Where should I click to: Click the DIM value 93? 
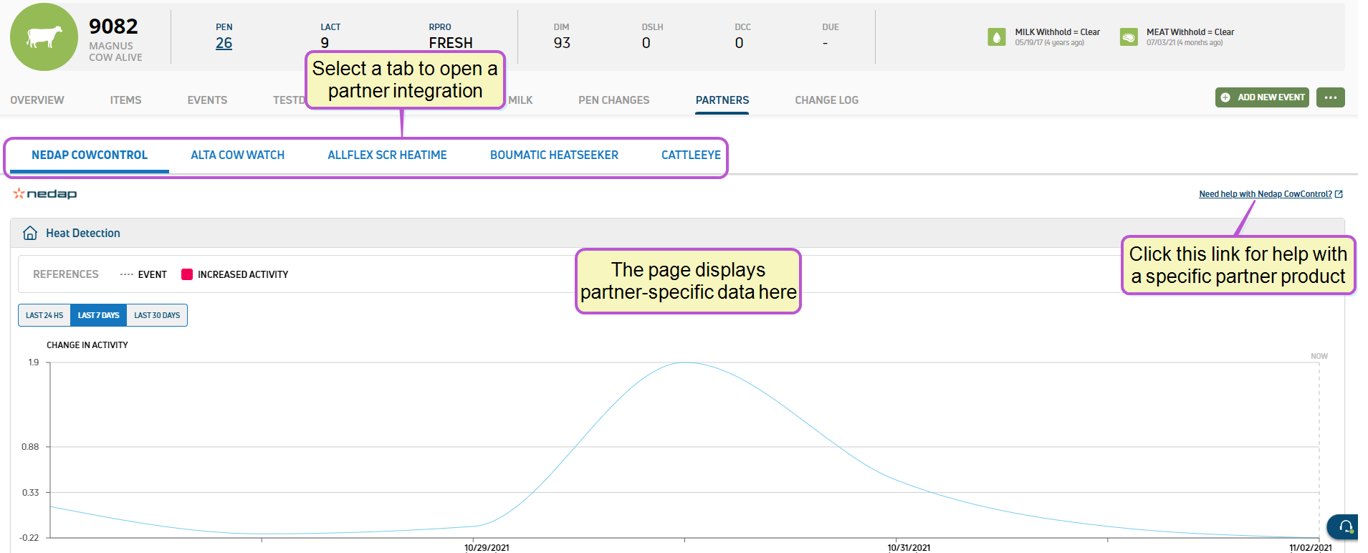coord(562,43)
